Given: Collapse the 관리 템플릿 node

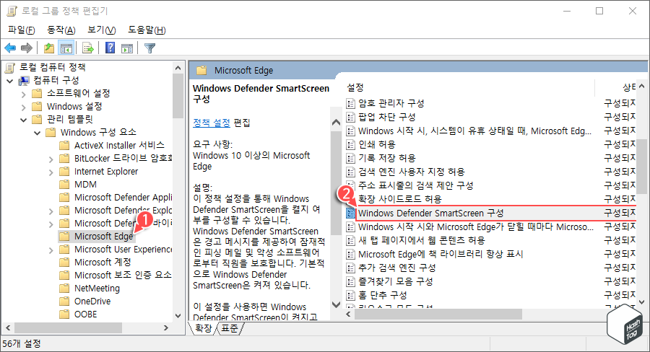Looking at the screenshot, I should coord(24,120).
